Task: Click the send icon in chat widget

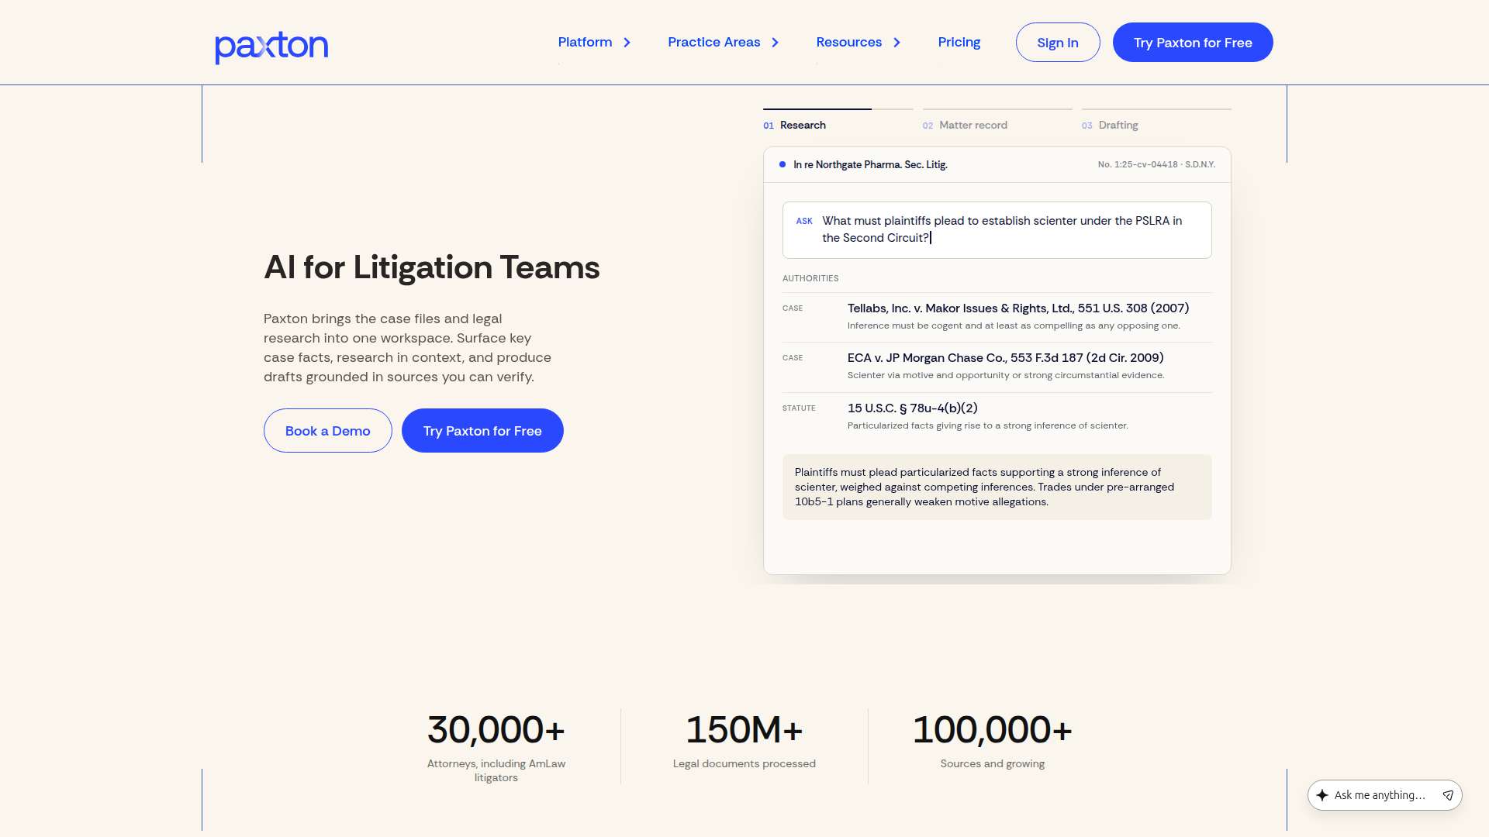Action: pyautogui.click(x=1447, y=795)
